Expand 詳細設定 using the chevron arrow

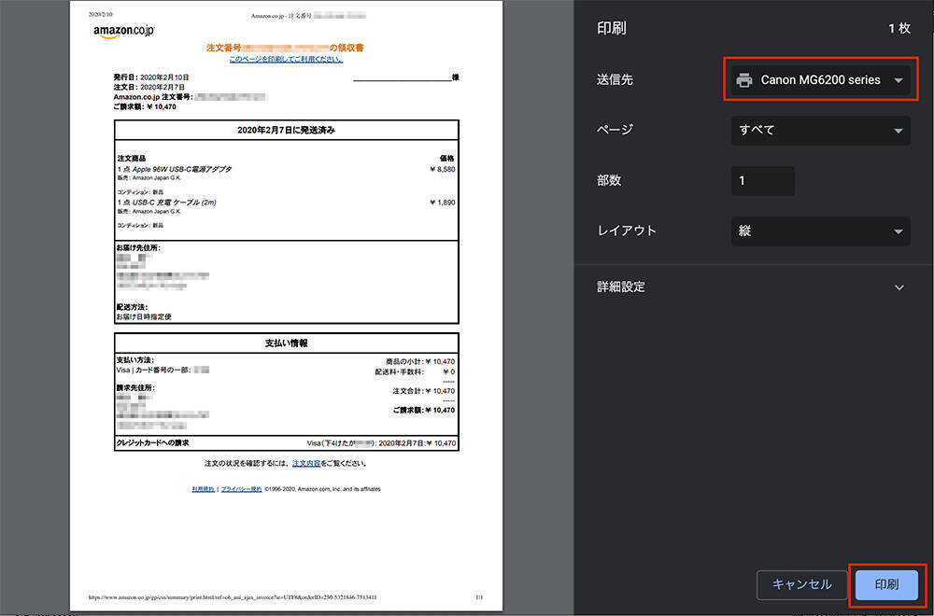[899, 287]
